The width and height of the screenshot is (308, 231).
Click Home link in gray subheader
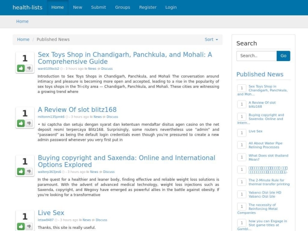pyautogui.click(x=22, y=22)
